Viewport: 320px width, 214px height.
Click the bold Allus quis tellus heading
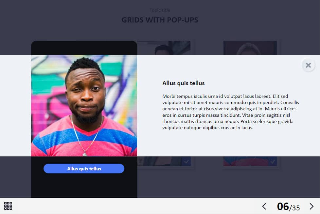click(x=184, y=83)
